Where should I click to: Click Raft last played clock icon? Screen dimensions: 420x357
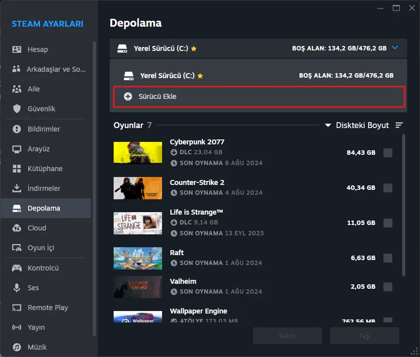pyautogui.click(x=174, y=263)
